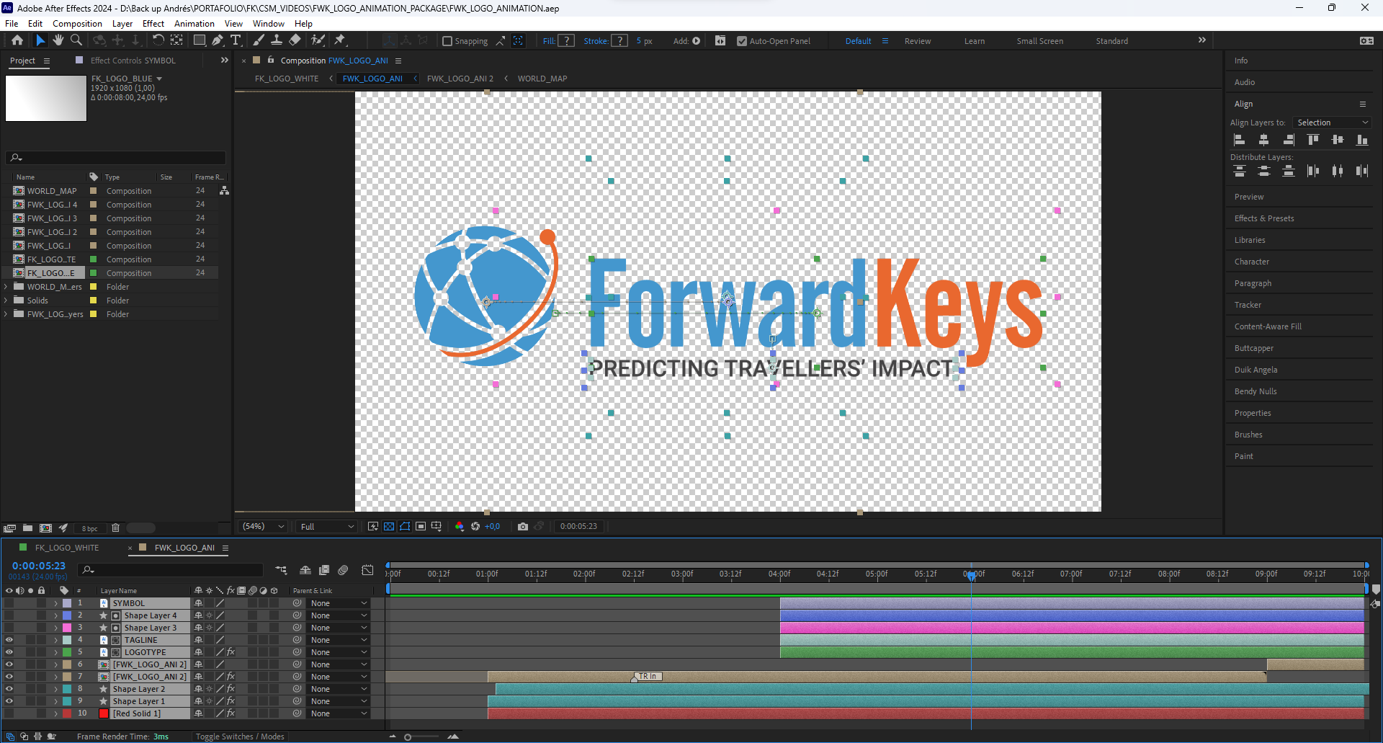
Task: Enable the Snapping checkbox
Action: 447,41
